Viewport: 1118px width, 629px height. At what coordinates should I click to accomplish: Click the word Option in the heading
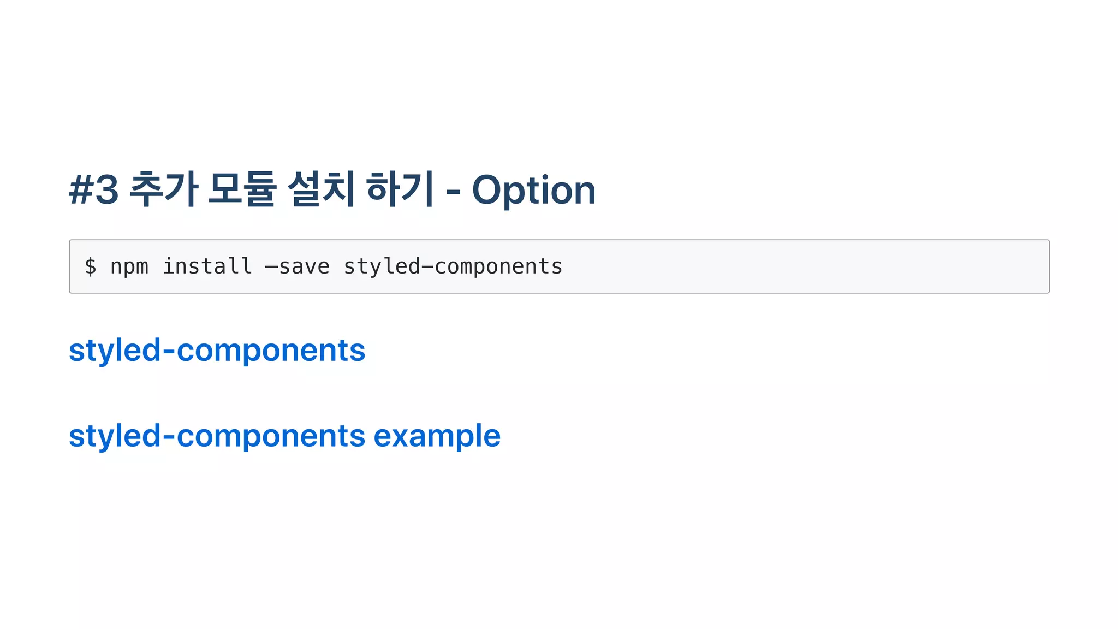(533, 190)
